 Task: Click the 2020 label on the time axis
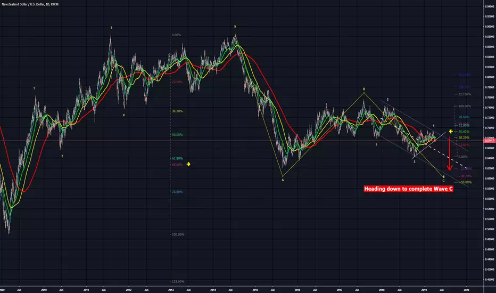click(466, 290)
